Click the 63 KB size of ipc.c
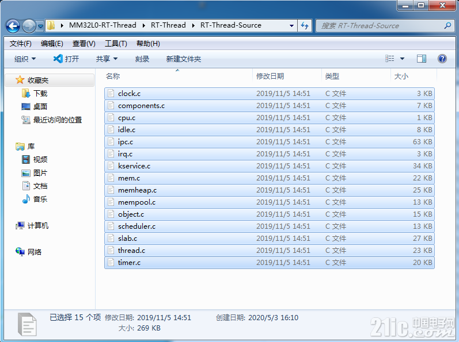The width and height of the screenshot is (459, 342). click(x=422, y=141)
